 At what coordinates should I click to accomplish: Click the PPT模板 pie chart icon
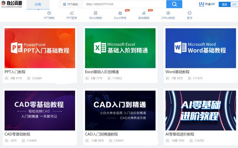pyautogui.click(x=49, y=13)
